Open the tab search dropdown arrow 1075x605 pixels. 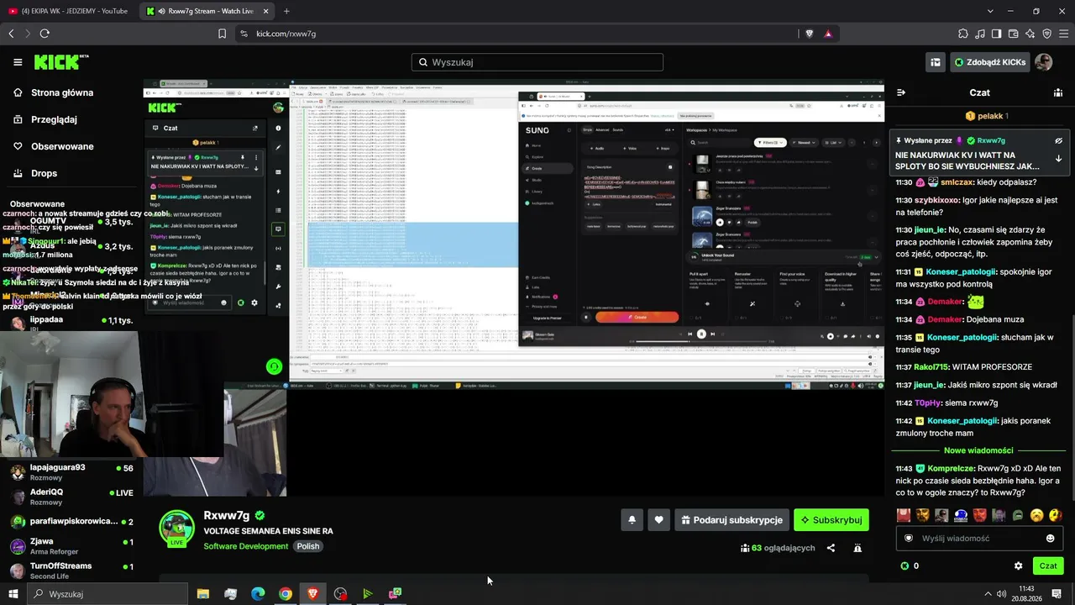click(990, 11)
